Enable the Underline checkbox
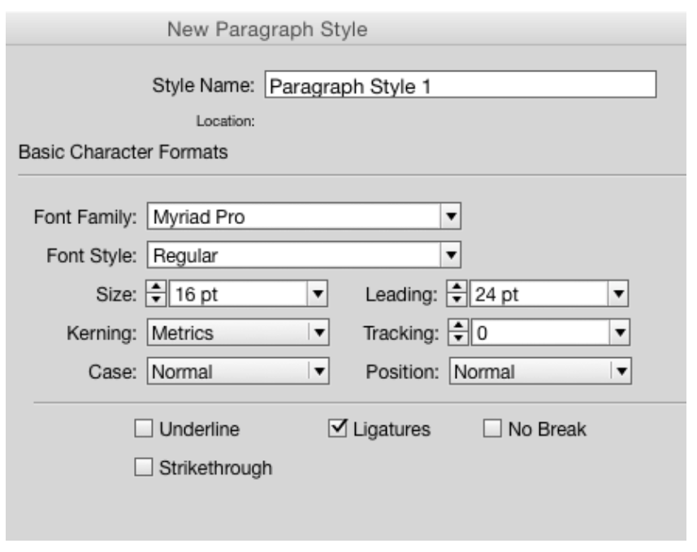 point(143,429)
